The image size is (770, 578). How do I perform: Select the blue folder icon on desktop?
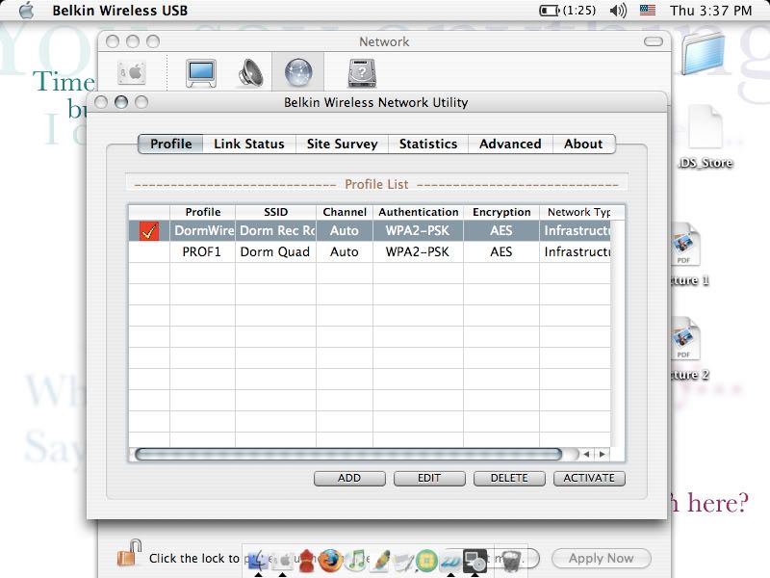pyautogui.click(x=704, y=54)
